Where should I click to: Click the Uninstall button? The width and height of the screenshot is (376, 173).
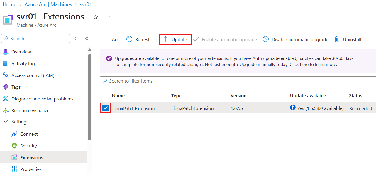click(348, 39)
